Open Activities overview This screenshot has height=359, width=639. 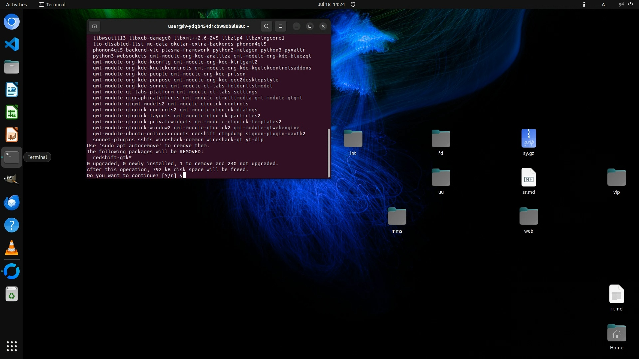(x=16, y=4)
